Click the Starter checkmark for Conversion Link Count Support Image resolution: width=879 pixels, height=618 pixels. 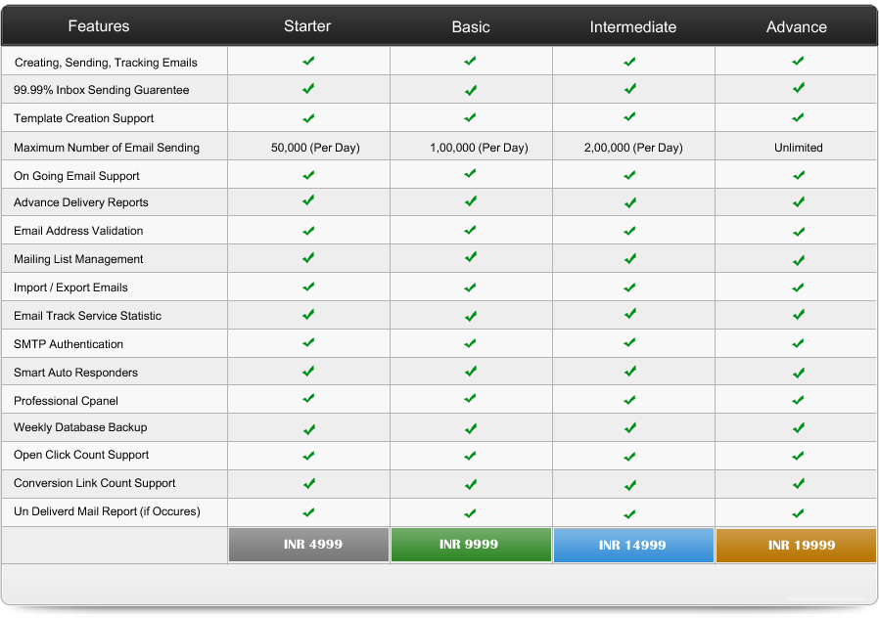point(308,483)
